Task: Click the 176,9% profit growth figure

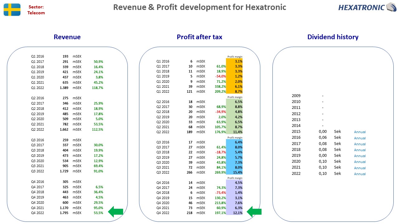Action: click(220, 132)
